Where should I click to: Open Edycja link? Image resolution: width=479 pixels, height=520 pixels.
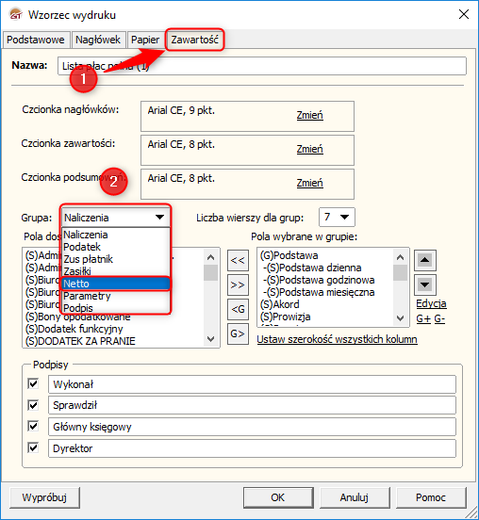[431, 303]
